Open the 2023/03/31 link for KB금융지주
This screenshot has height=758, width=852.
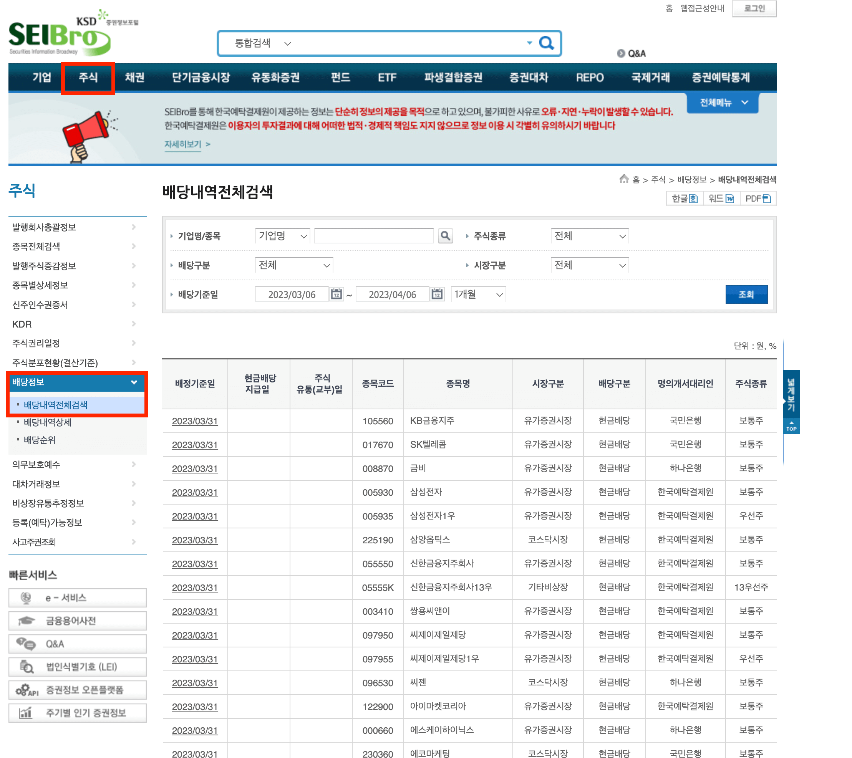pos(195,421)
